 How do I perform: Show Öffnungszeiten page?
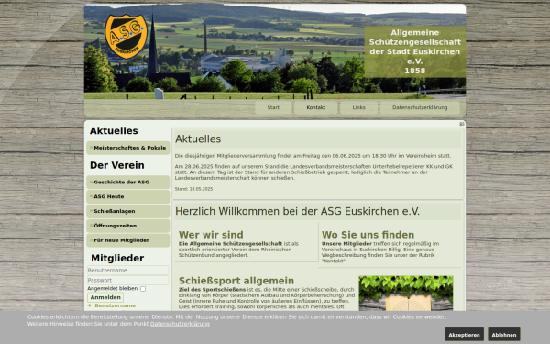(x=128, y=226)
